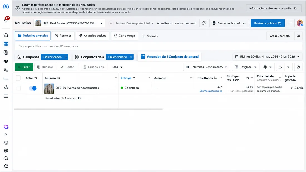This screenshot has width=306, height=172.
Task: Open billing card icon in sidebar
Action: coord(6,78)
